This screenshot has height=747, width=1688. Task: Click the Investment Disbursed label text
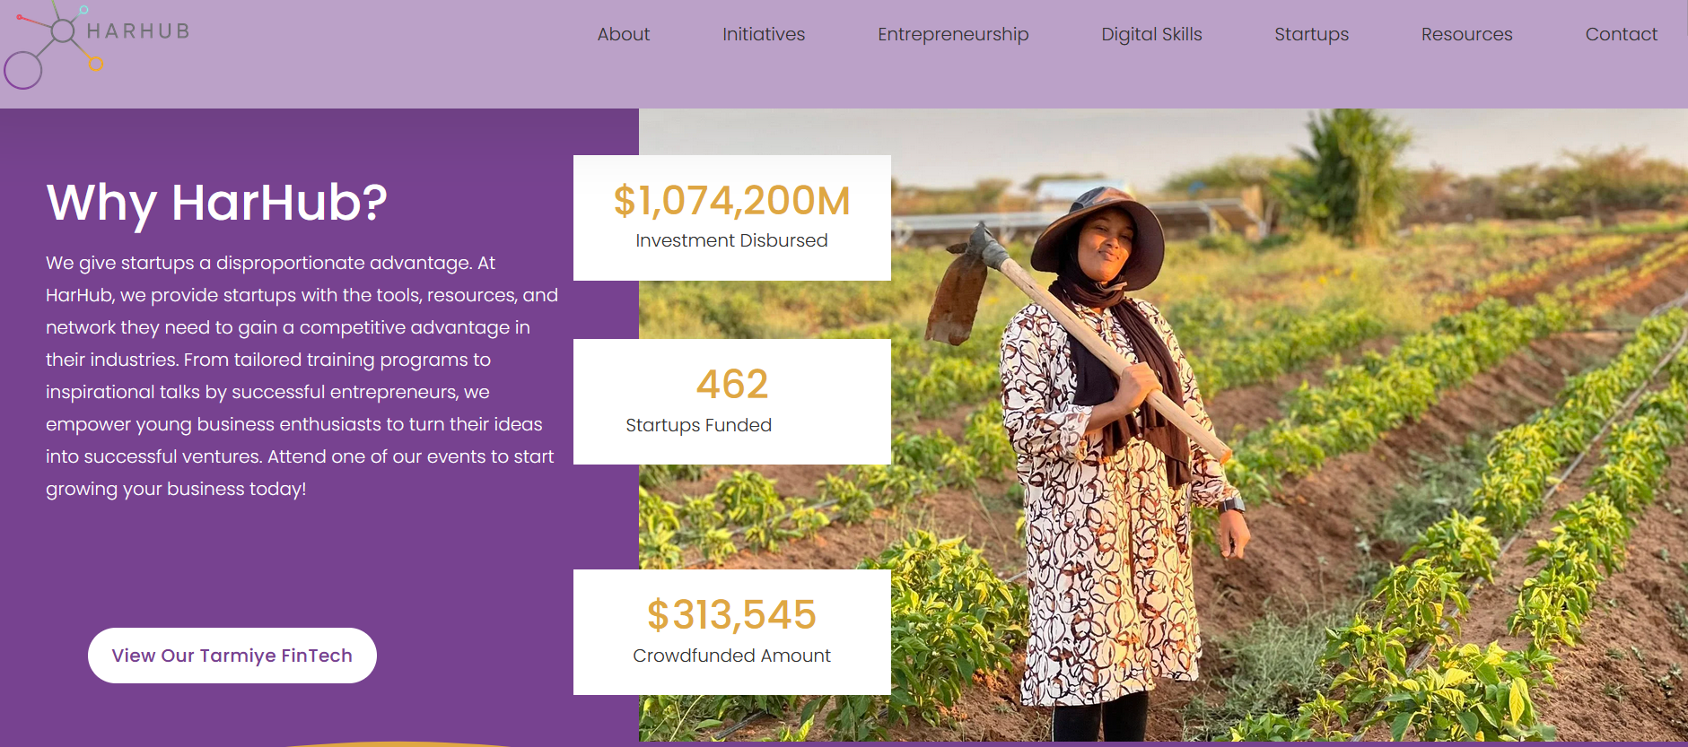click(731, 240)
